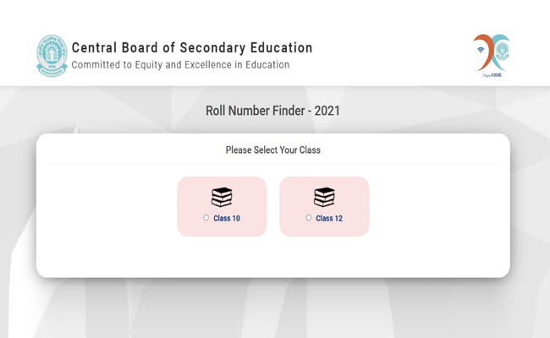Image resolution: width=550 pixels, height=338 pixels.
Task: Click the CBSE emblem logo
Action: pos(52,55)
